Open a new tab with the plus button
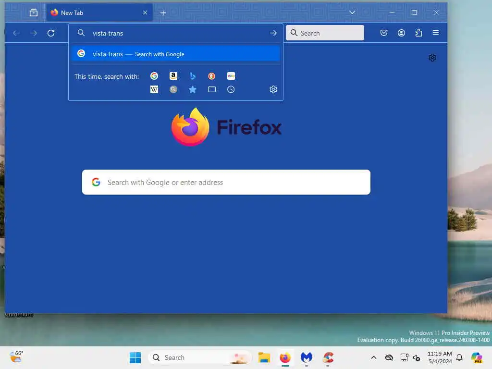 tap(163, 12)
